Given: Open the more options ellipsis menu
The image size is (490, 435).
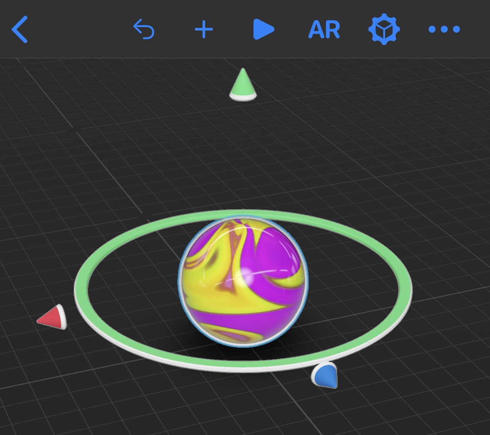Looking at the screenshot, I should [444, 29].
